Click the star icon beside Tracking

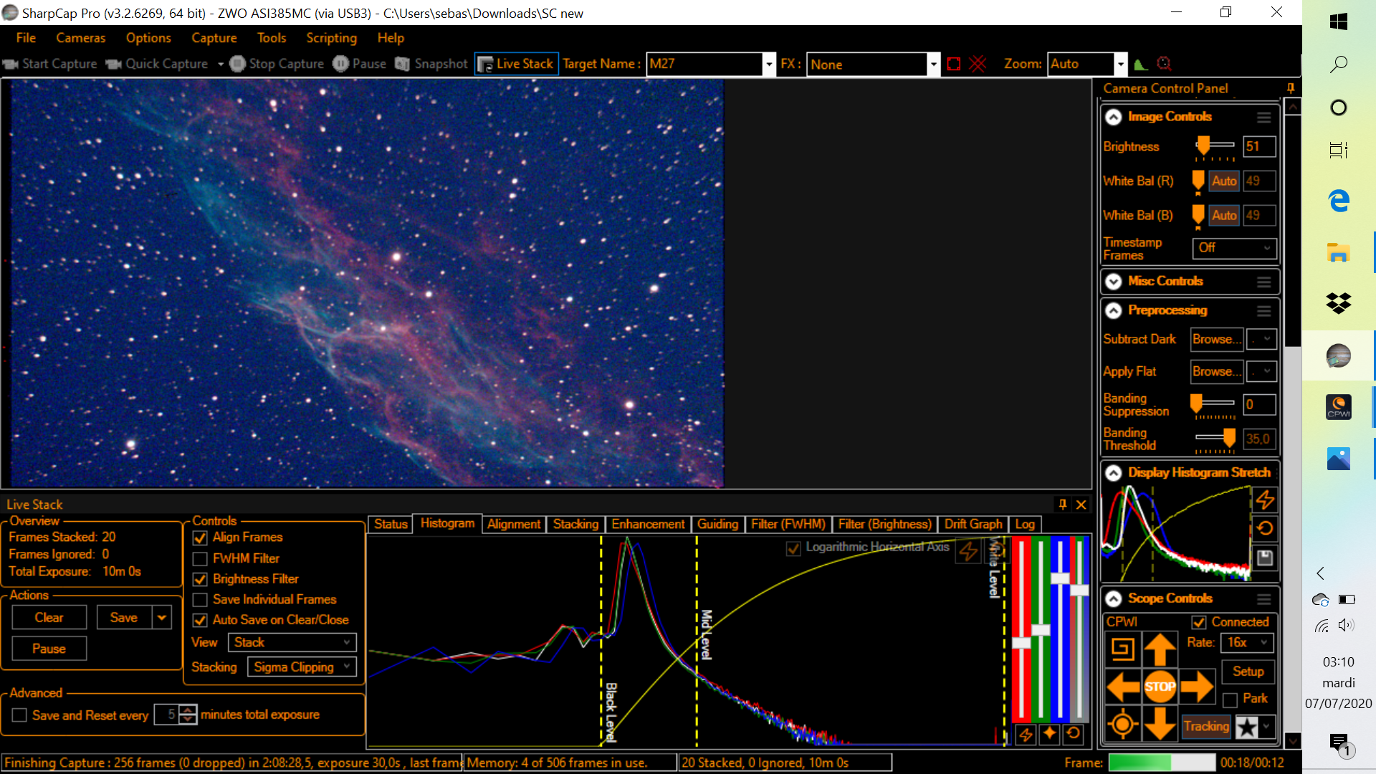(1247, 727)
